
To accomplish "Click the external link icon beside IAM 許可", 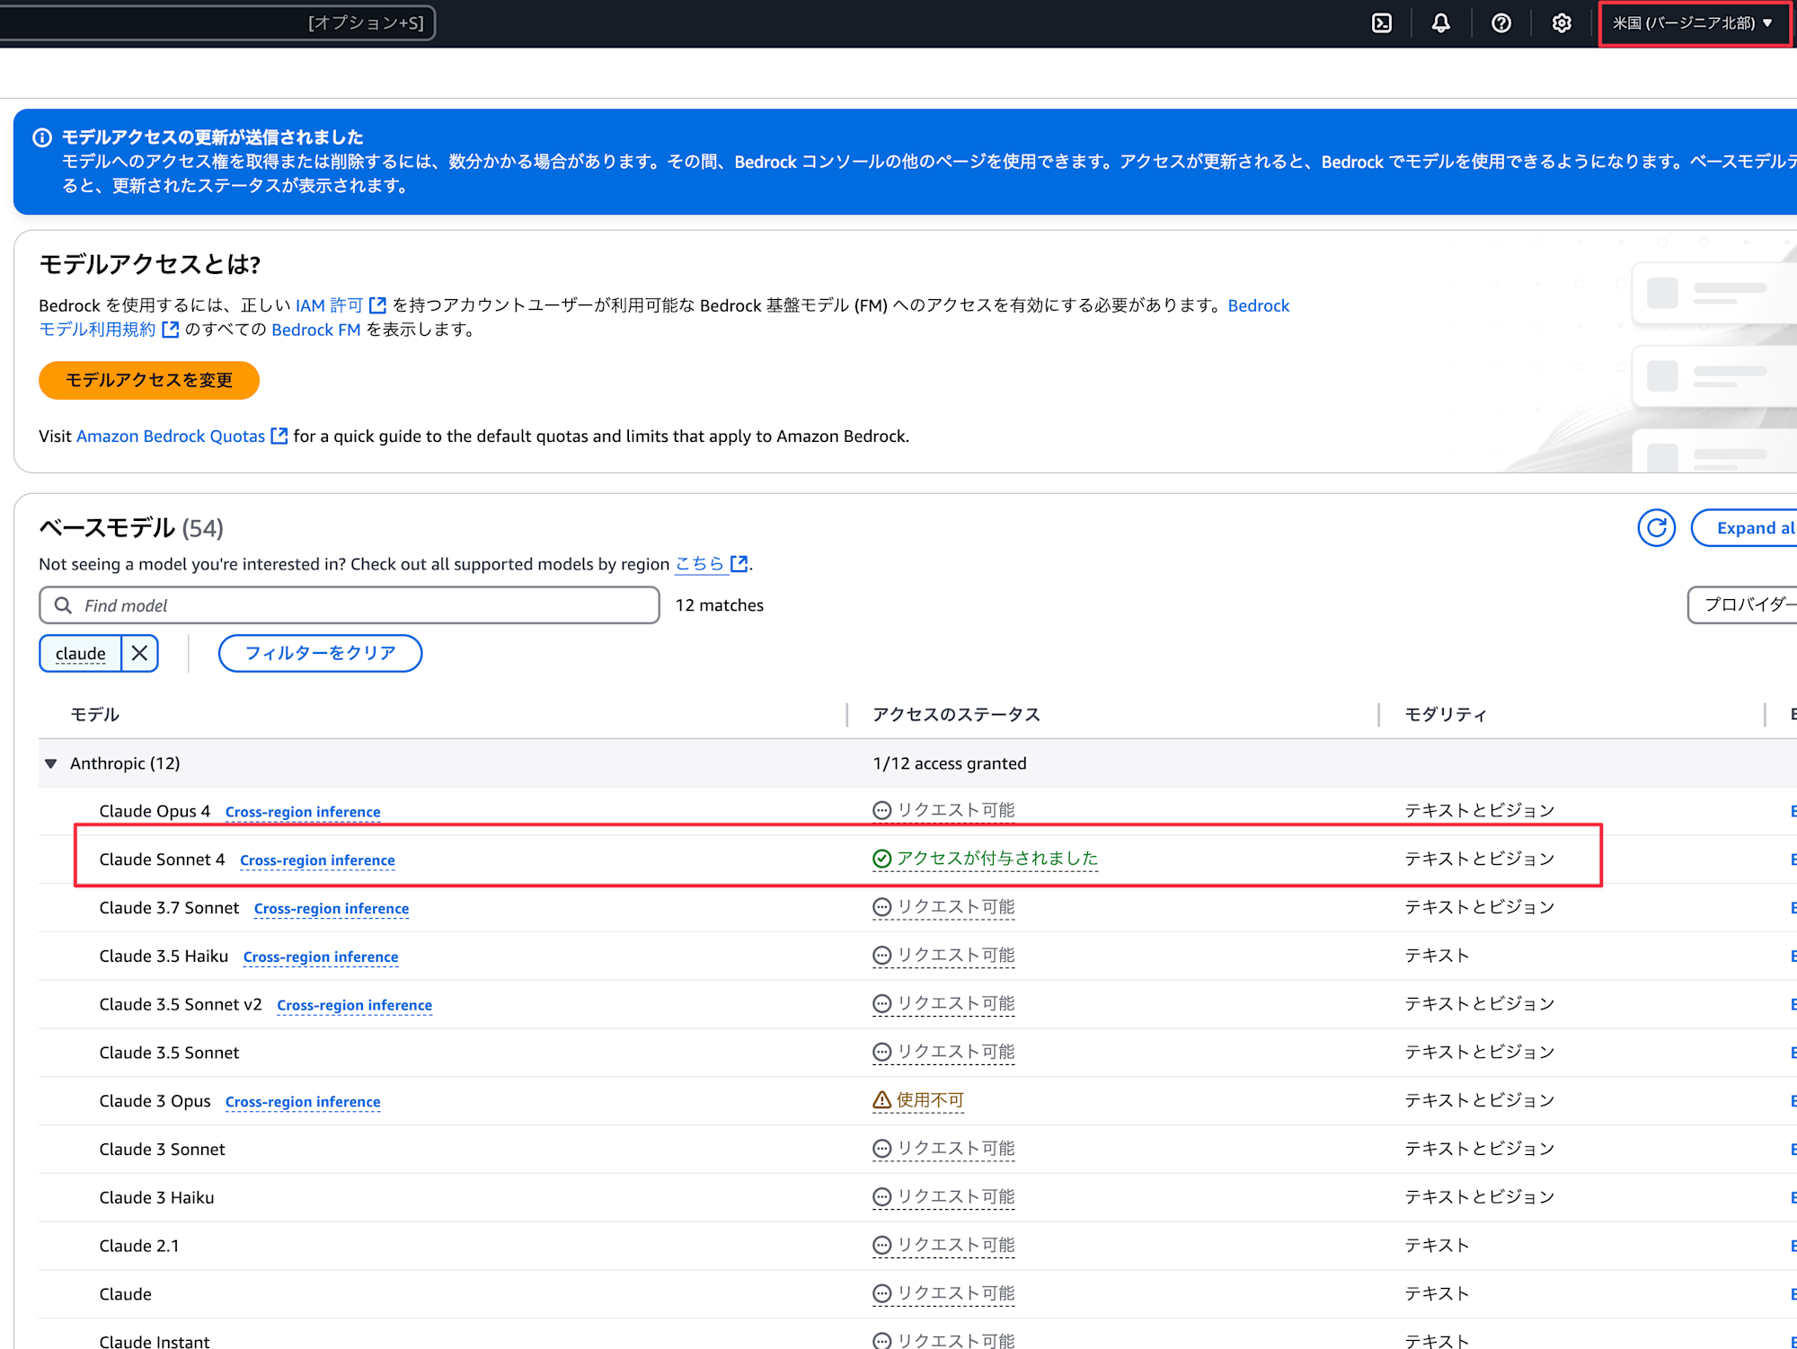I will click(377, 305).
